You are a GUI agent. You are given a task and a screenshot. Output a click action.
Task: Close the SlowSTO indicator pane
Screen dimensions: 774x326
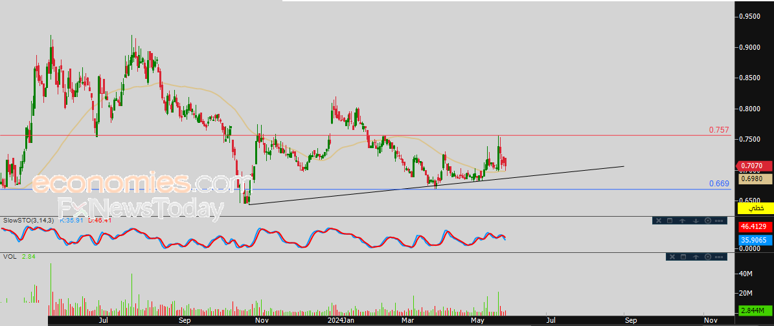(x=659, y=221)
